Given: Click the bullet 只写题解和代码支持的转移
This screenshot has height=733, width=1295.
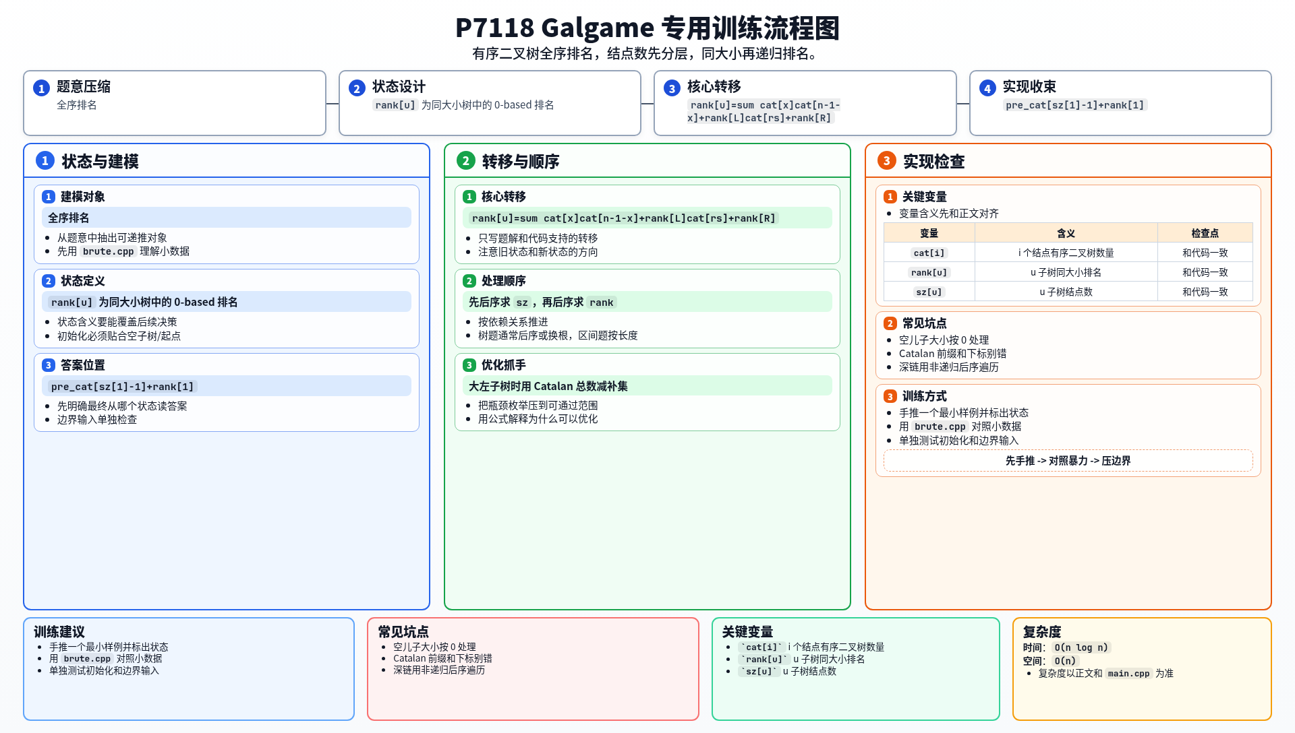Looking at the screenshot, I should 538,238.
